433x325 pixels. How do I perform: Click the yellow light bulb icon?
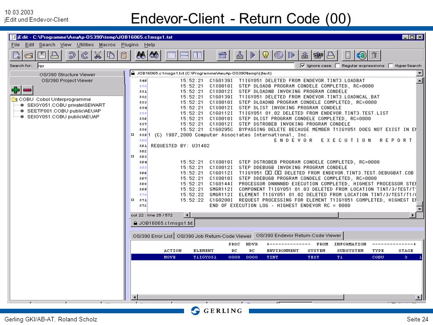point(266,56)
